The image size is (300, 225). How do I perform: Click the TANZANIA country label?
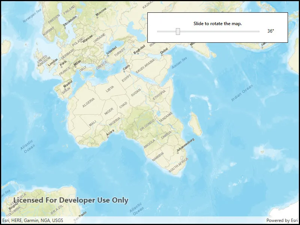[x=166, y=117]
